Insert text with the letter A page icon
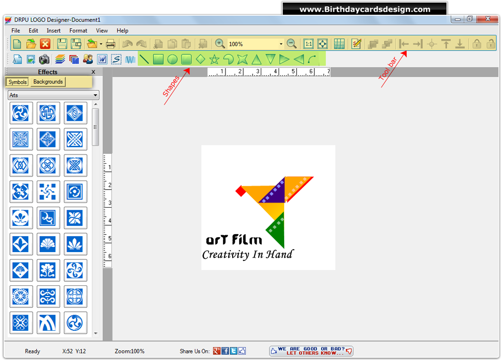The image size is (501, 360). point(17,59)
